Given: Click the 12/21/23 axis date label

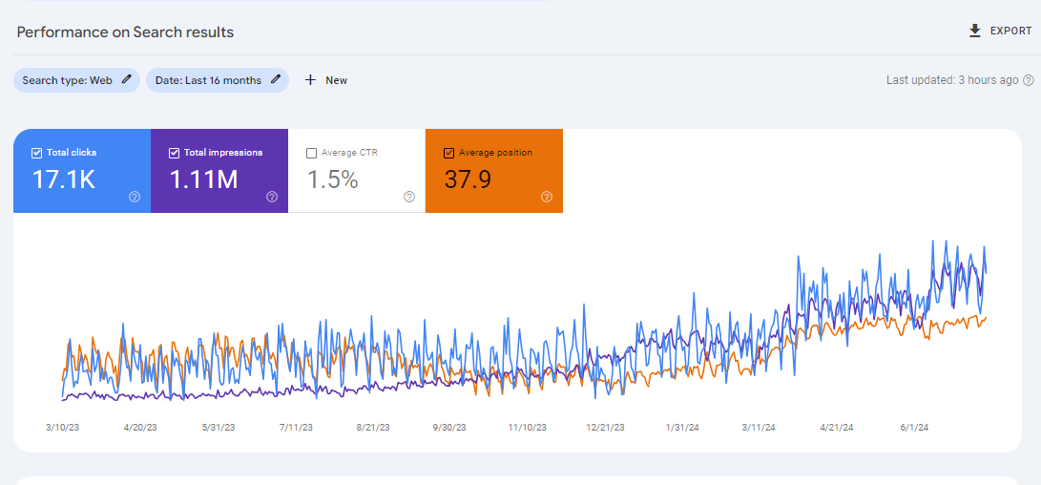Looking at the screenshot, I should pos(606,428).
